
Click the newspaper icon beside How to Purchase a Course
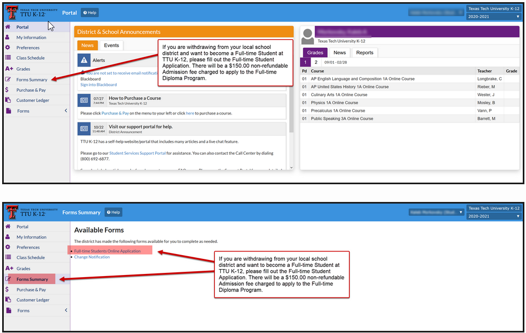coord(84,100)
